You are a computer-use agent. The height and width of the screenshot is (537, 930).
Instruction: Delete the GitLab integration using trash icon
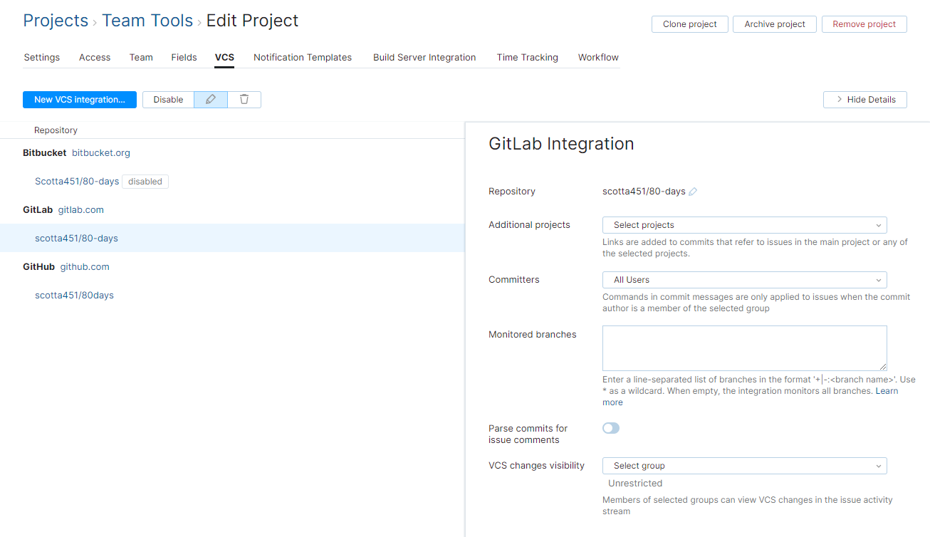244,99
